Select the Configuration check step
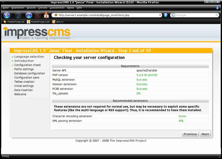Viewport: 222px width, 159px height. pos(27,65)
